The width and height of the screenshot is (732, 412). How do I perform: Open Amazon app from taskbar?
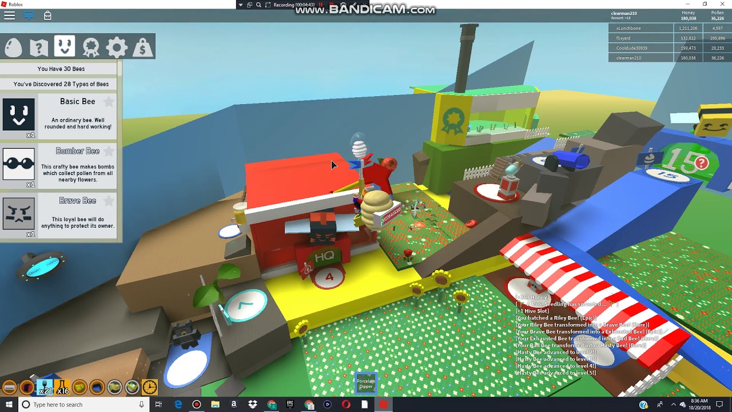point(234,405)
